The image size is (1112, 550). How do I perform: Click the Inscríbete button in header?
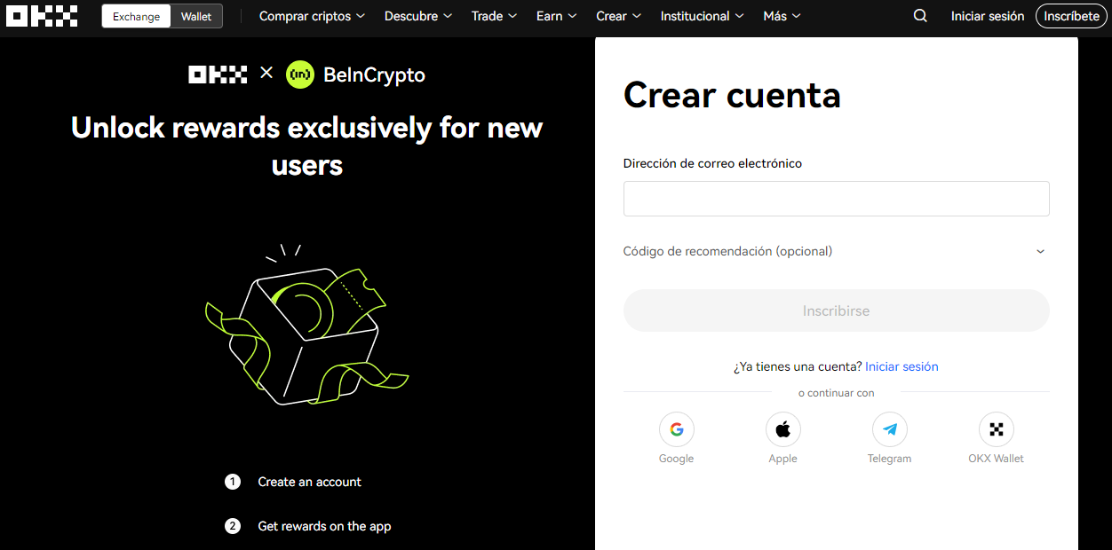pyautogui.click(x=1071, y=16)
